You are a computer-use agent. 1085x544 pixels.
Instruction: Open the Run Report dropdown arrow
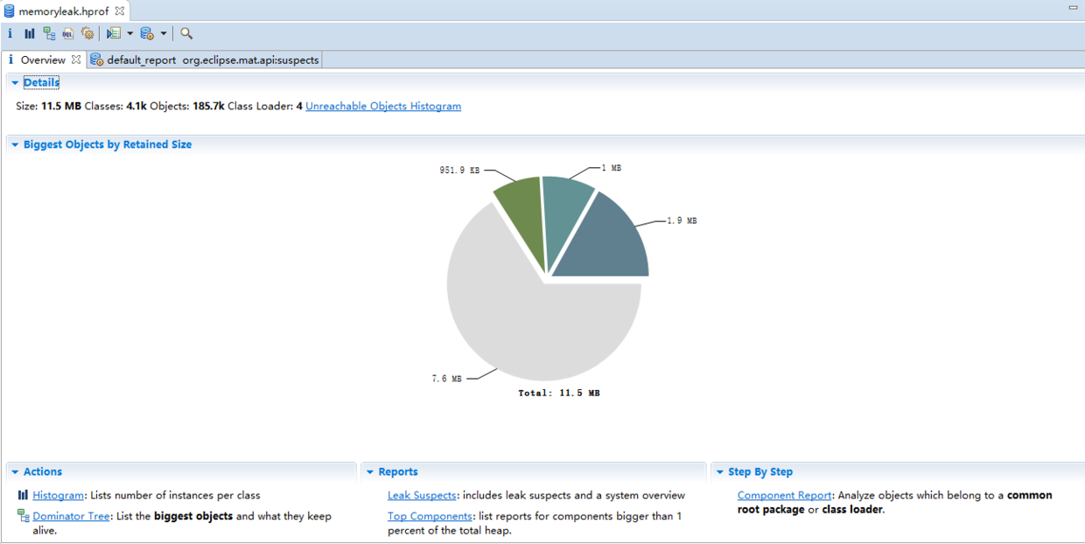(130, 33)
